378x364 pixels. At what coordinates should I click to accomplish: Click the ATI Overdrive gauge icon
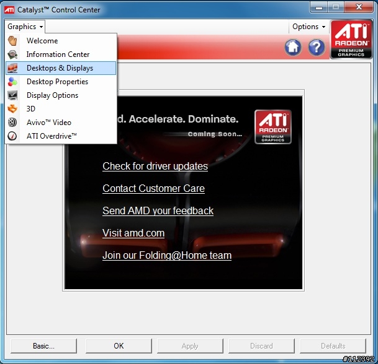click(12, 136)
